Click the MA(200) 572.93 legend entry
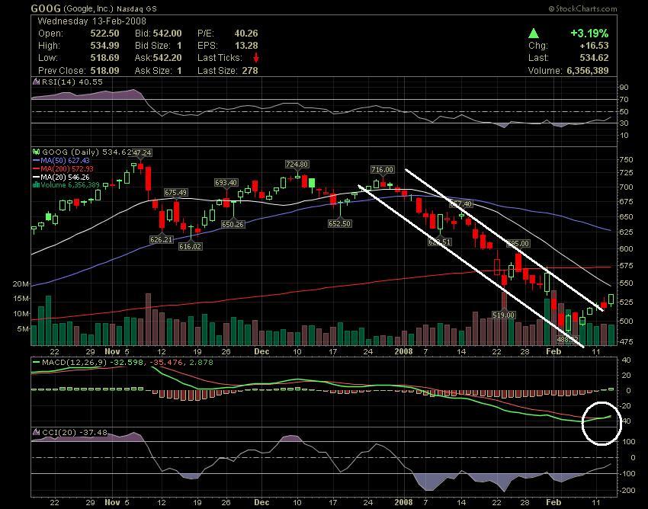The width and height of the screenshot is (648, 509). click(67, 168)
